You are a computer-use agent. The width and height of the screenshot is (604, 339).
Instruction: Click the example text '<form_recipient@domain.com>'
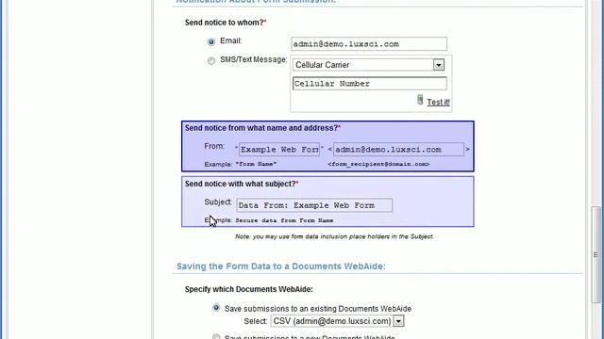[x=378, y=164]
